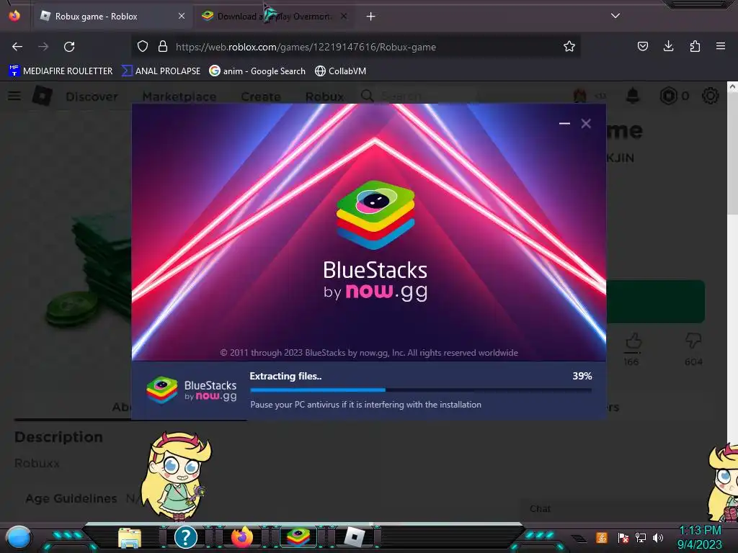Close the BlueStacks installer window

click(x=585, y=124)
